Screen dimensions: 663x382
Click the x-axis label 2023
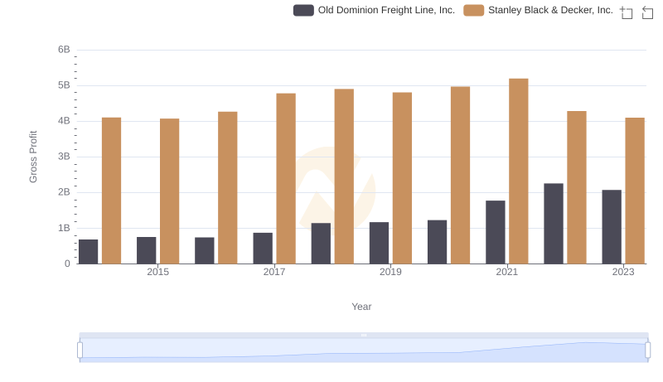pyautogui.click(x=623, y=272)
